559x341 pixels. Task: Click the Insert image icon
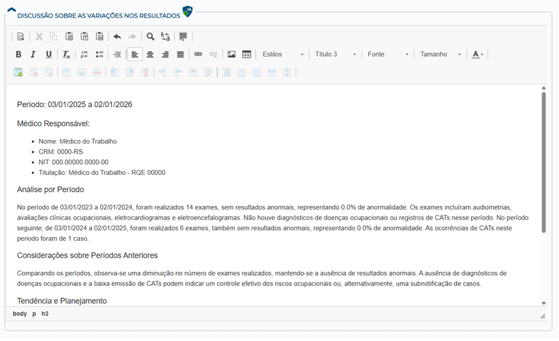click(x=231, y=55)
